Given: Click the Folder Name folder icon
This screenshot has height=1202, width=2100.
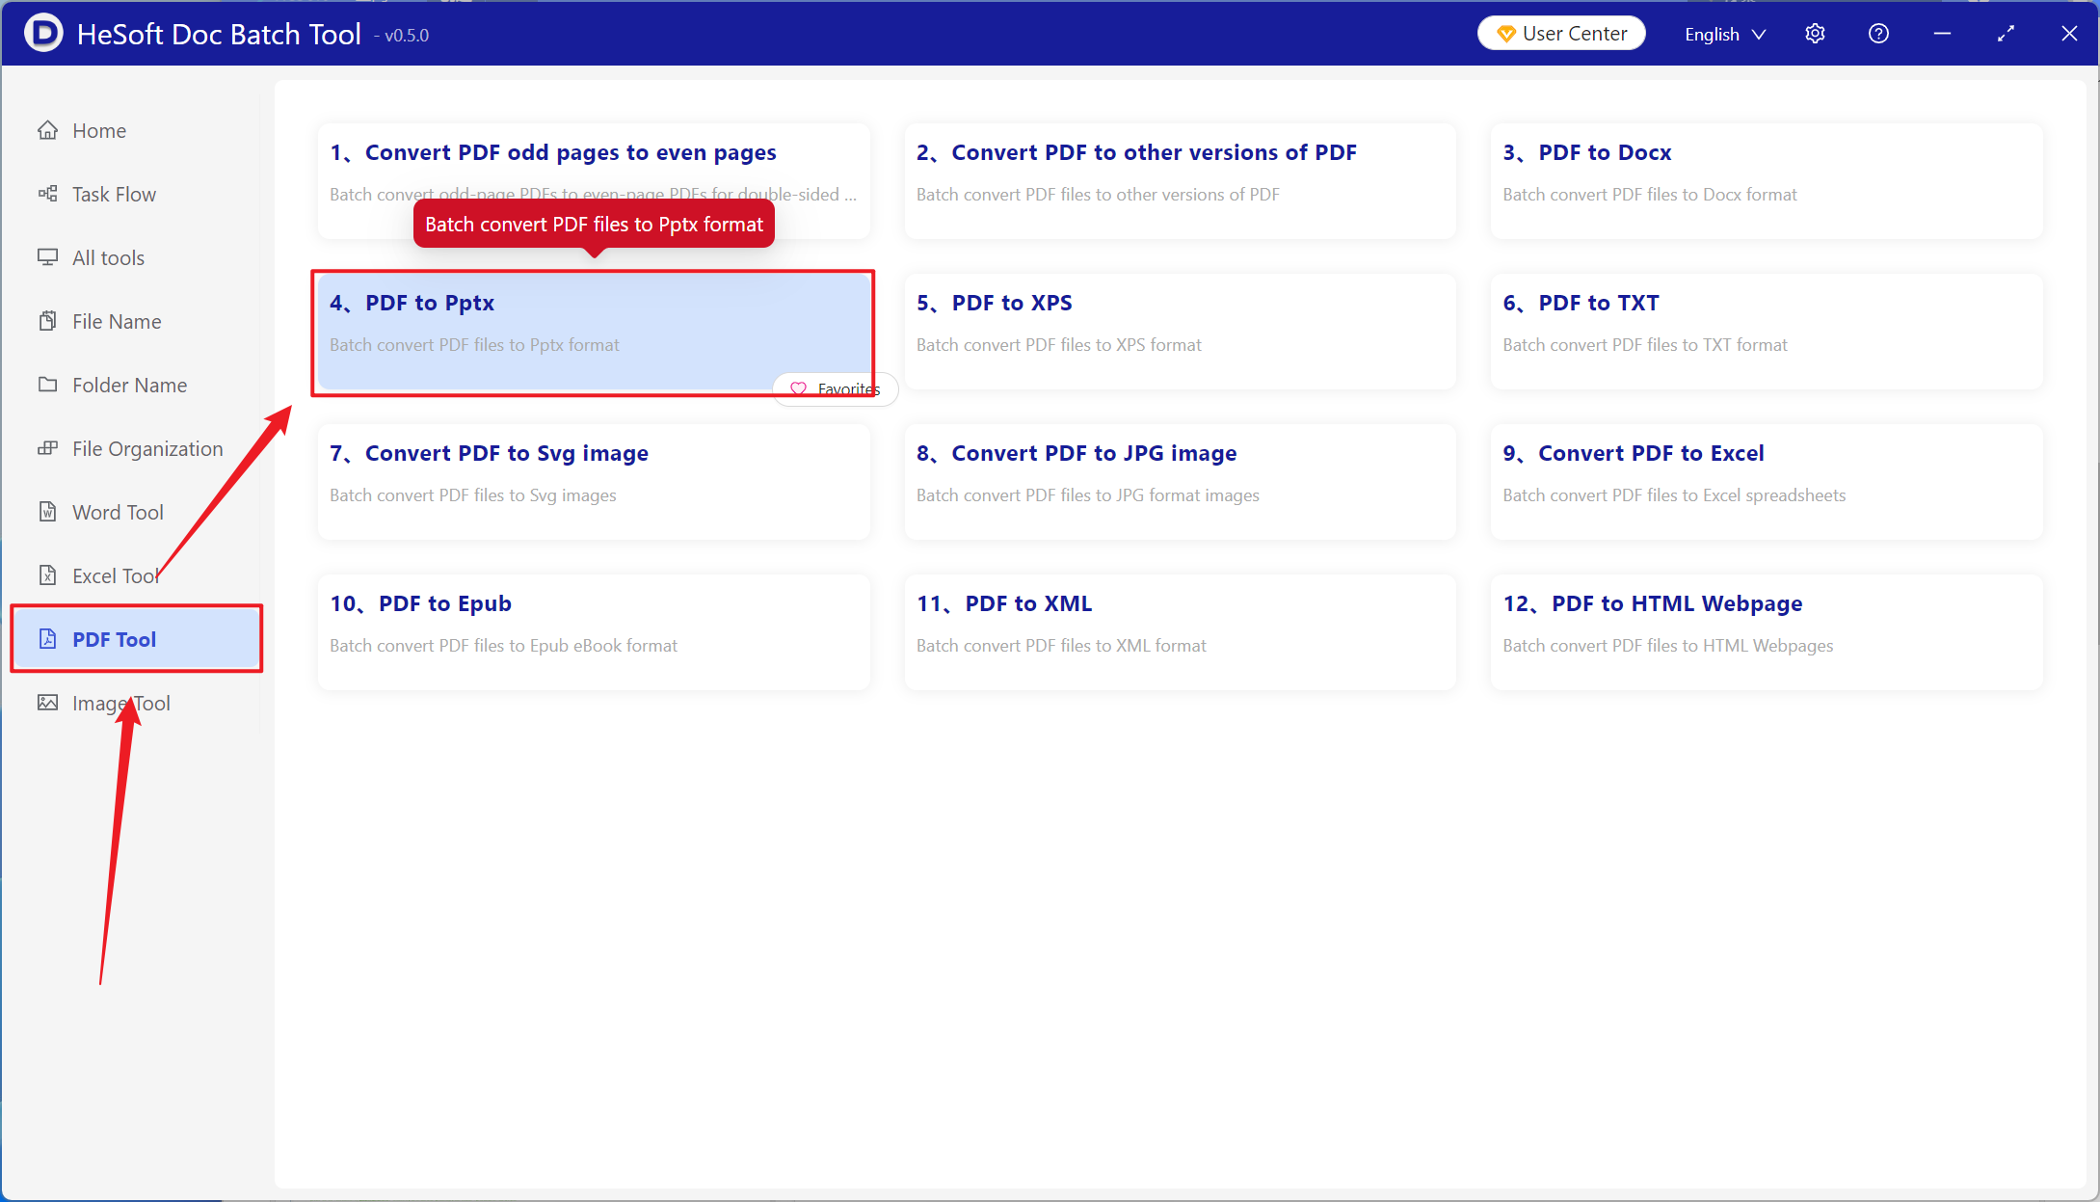Looking at the screenshot, I should [47, 385].
